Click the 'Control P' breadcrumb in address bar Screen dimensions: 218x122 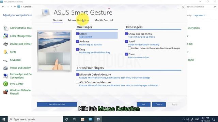(x=27, y=7)
